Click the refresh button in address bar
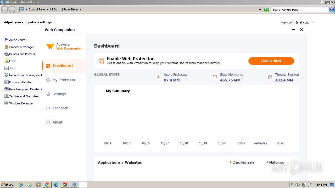Image resolution: width=335 pixels, height=188 pixels. pyautogui.click(x=266, y=10)
